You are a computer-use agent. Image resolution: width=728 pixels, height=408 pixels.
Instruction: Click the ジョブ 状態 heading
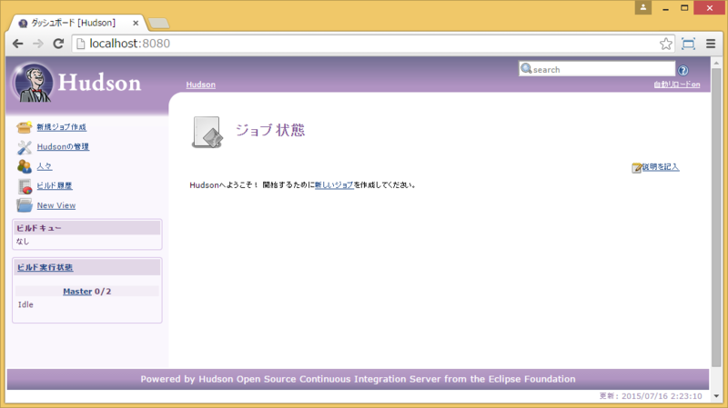(x=270, y=130)
